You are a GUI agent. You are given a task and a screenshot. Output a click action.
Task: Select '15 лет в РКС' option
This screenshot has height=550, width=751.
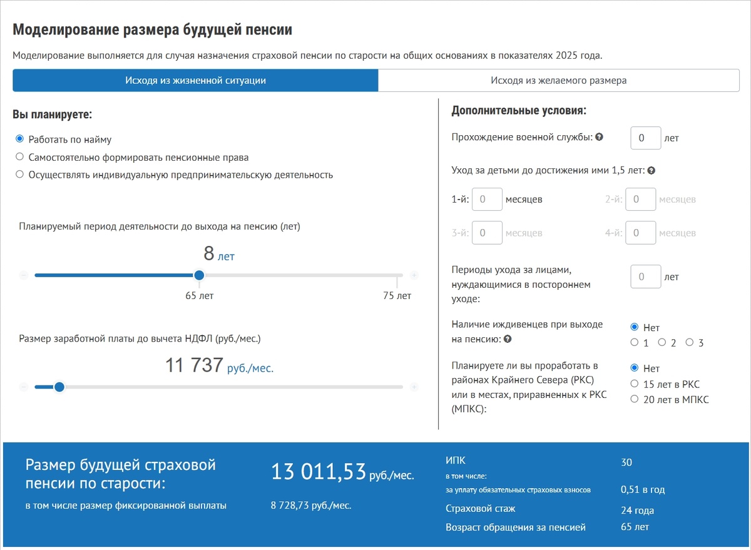(x=634, y=384)
